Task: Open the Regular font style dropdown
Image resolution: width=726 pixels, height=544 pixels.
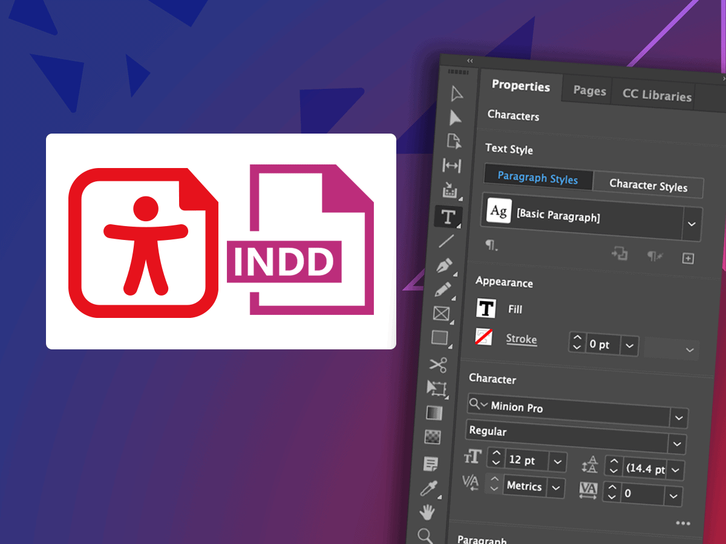Action: (677, 444)
